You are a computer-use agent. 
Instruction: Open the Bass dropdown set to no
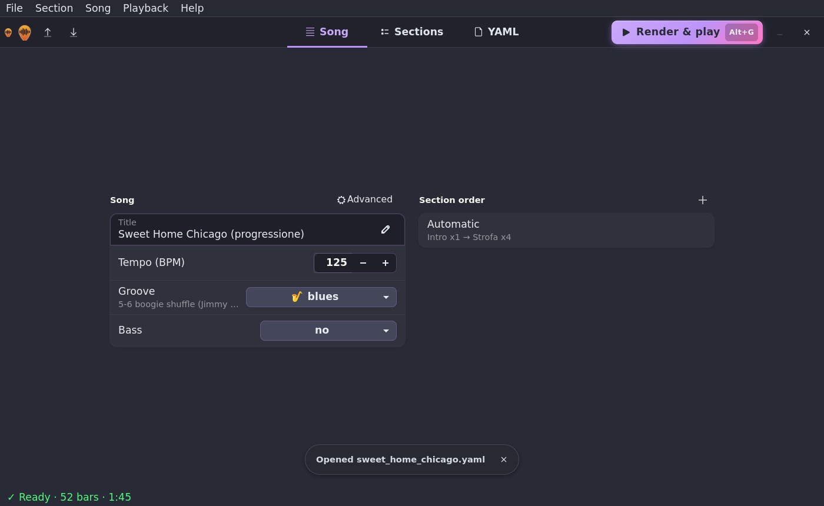coord(328,331)
